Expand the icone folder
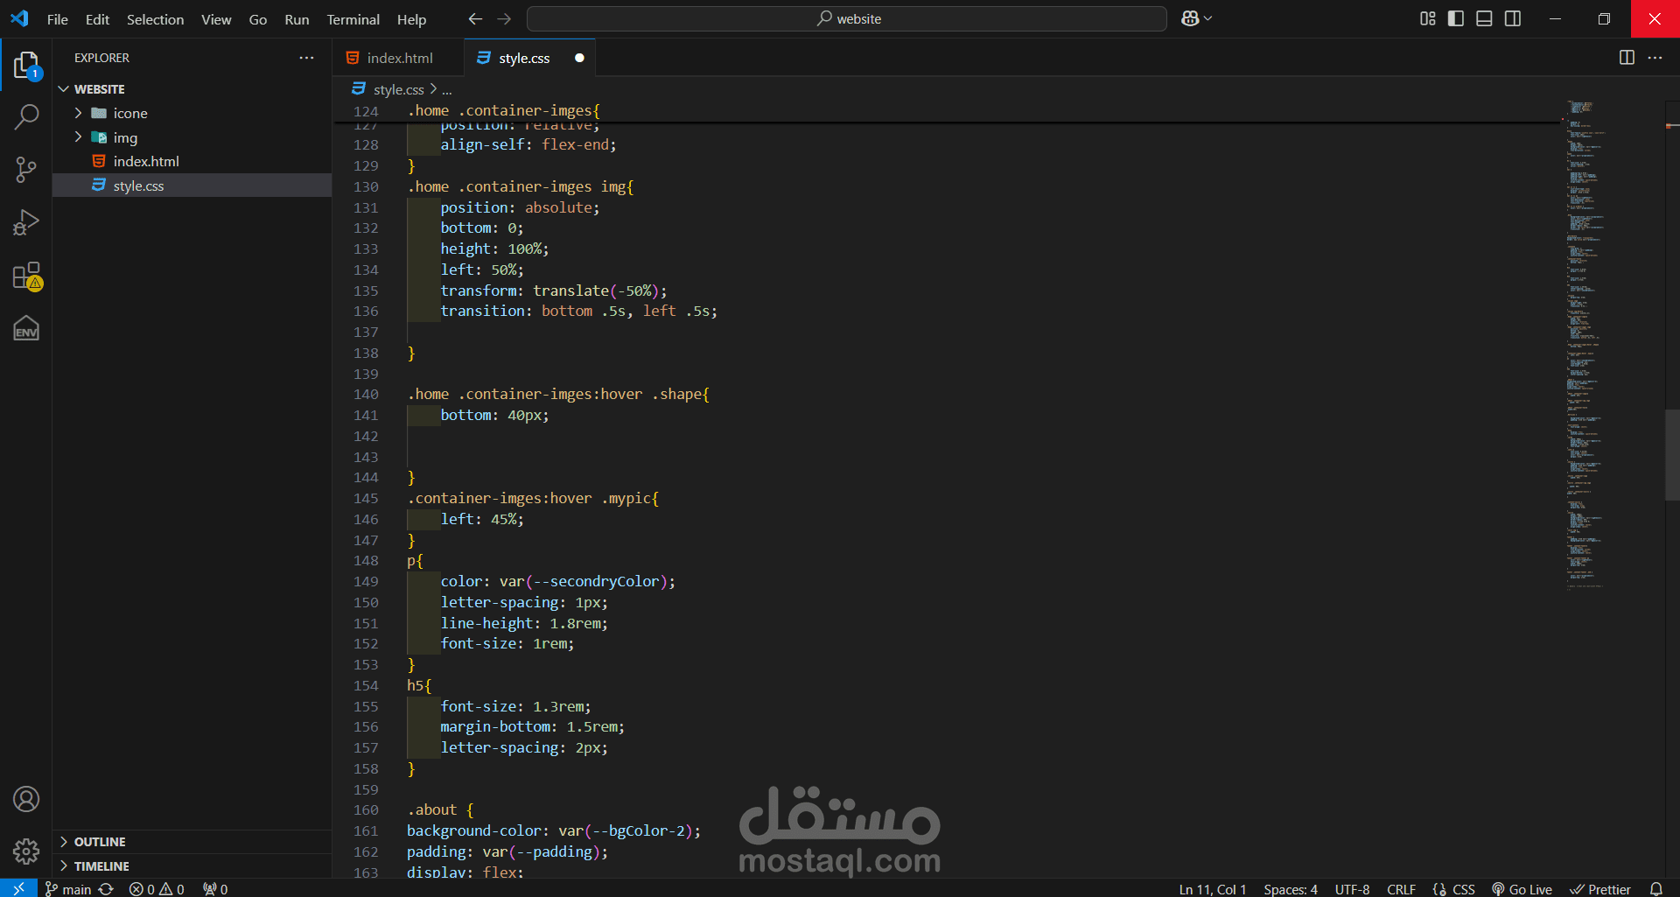Image resolution: width=1680 pixels, height=897 pixels. coord(78,113)
